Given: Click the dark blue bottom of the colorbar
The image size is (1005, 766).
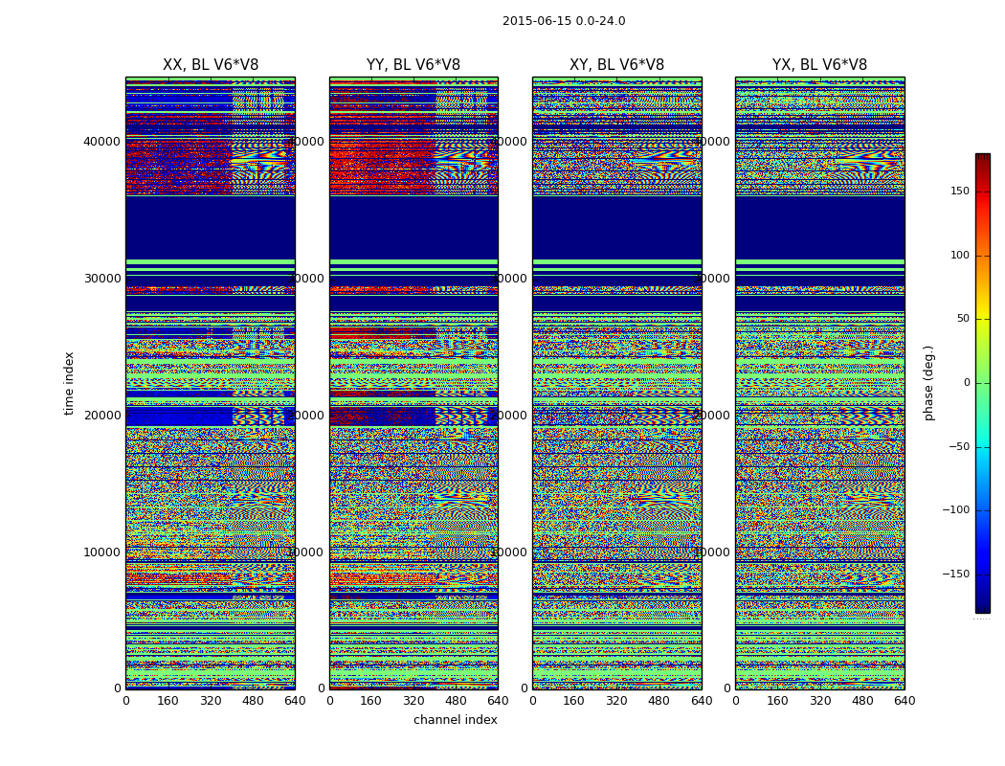Looking at the screenshot, I should (982, 606).
